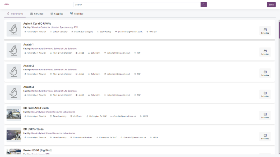This screenshot has height=157, width=280.
Task: Open the Bruker E580 [Big Bird] title
Action: (x=37, y=150)
